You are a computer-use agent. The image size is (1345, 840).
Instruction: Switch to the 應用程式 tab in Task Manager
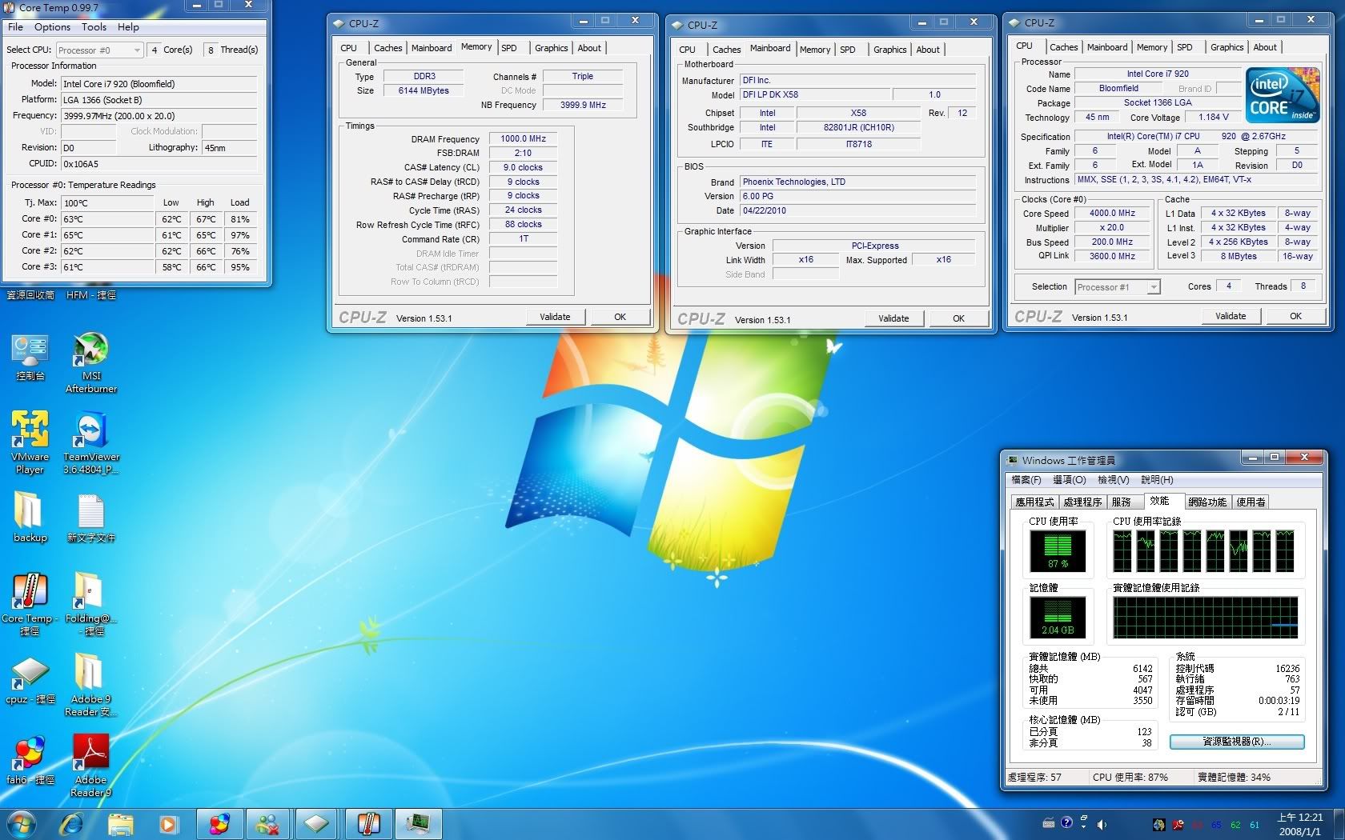tap(1034, 502)
